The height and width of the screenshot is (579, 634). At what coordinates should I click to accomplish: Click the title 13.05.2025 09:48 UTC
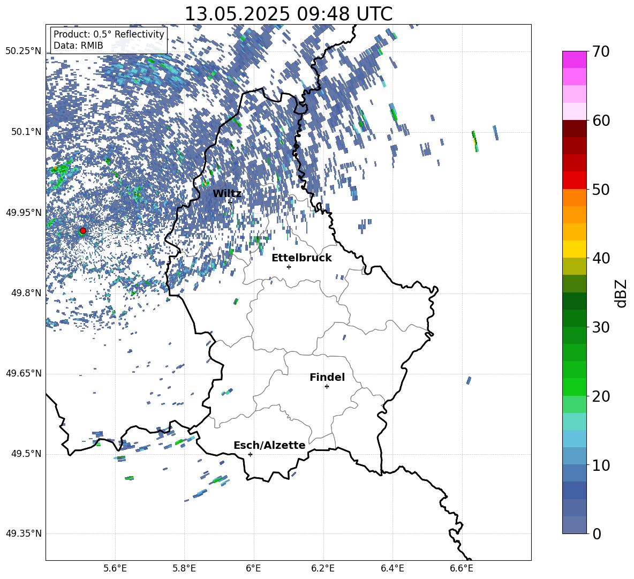pos(288,14)
